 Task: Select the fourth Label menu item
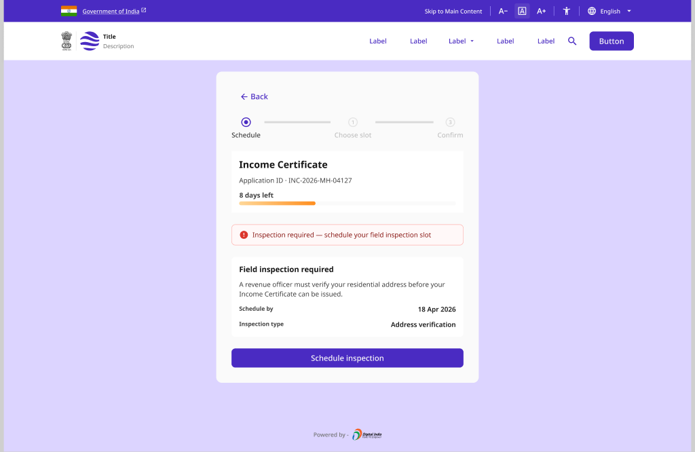(505, 41)
